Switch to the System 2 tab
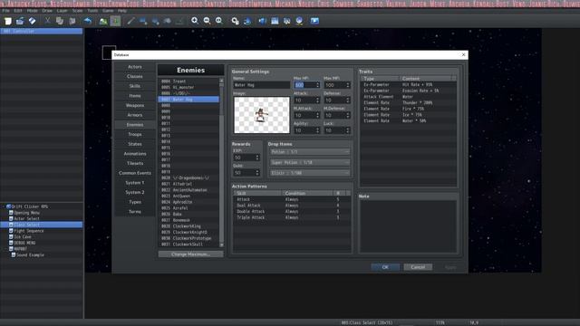Image resolution: width=580 pixels, height=326 pixels. pos(135,193)
